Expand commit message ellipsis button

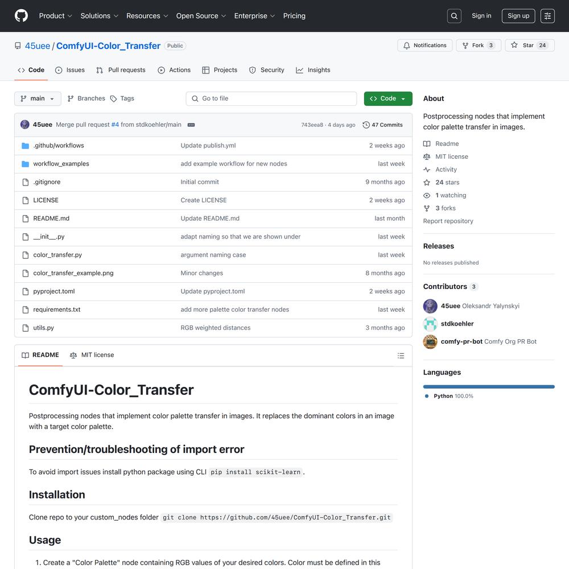click(x=191, y=125)
